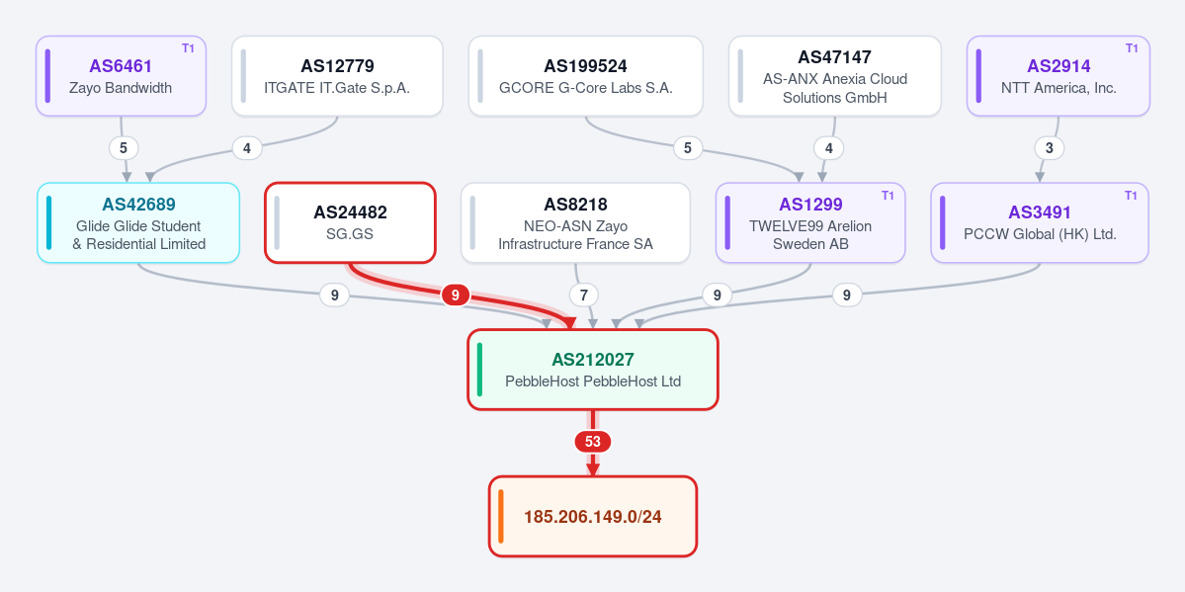The width and height of the screenshot is (1185, 592).
Task: Select the AS42689 Glide Student node
Action: (x=138, y=223)
